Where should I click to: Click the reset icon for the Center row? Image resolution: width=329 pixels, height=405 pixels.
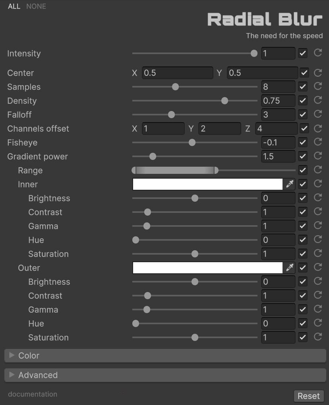(317, 73)
